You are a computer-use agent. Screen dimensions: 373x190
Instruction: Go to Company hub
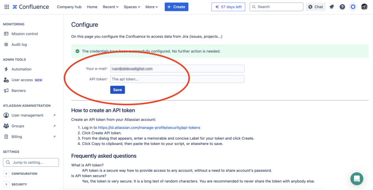69,7
